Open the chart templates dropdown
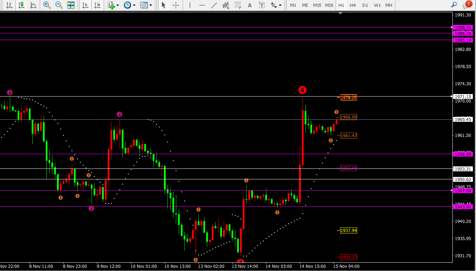 [x=151, y=5]
